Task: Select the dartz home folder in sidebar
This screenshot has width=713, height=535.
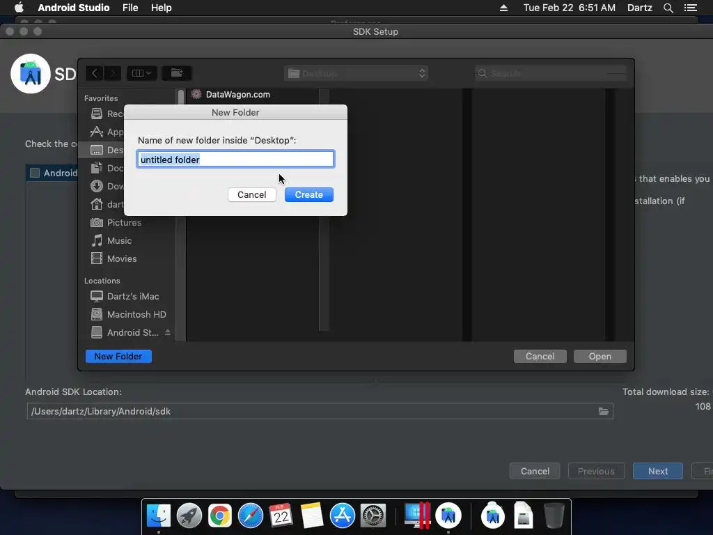Action: point(107,204)
